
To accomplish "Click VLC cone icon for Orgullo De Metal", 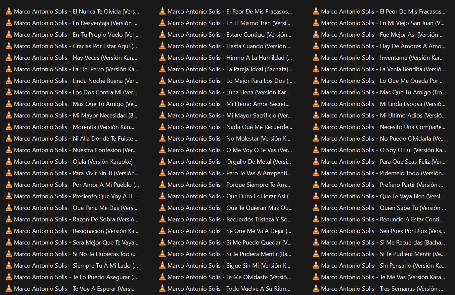I will coord(162,161).
